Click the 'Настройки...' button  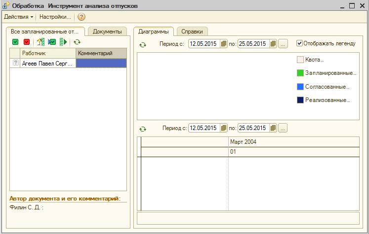pos(55,17)
